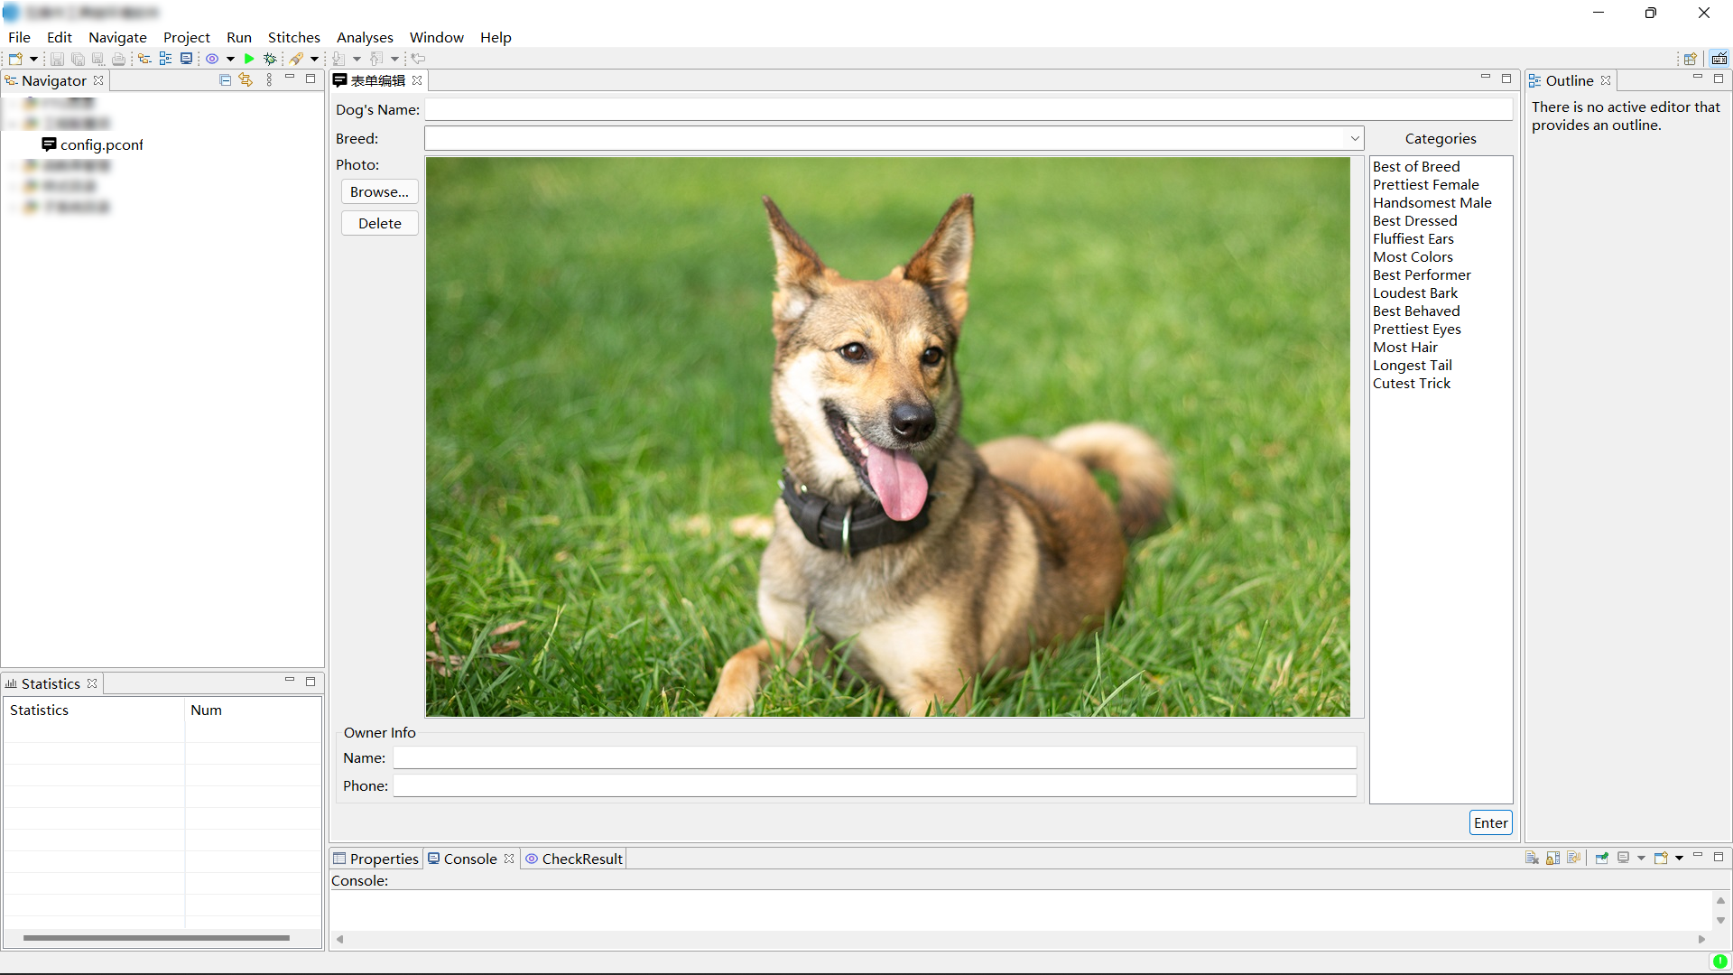Screen dimensions: 1733x975
Task: Open the Navigate menu
Action: tap(117, 37)
